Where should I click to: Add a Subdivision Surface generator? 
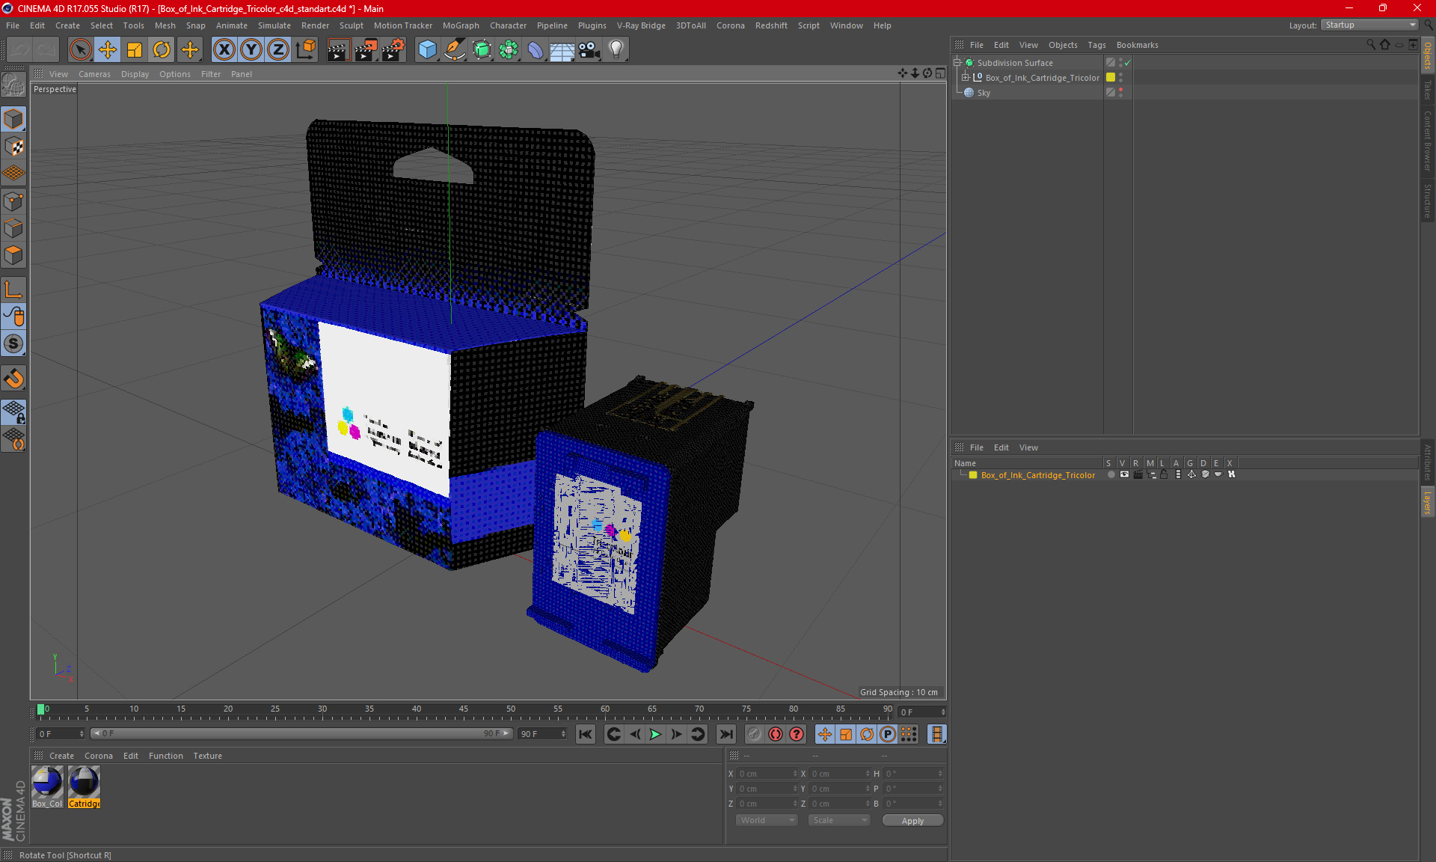tap(482, 49)
